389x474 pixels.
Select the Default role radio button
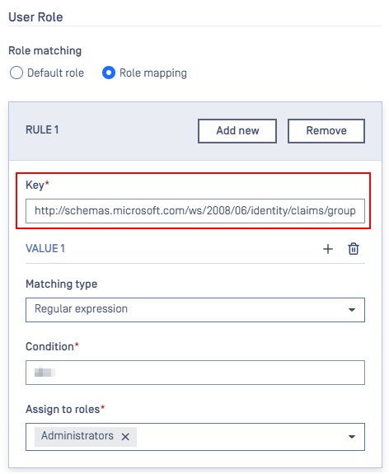[16, 73]
